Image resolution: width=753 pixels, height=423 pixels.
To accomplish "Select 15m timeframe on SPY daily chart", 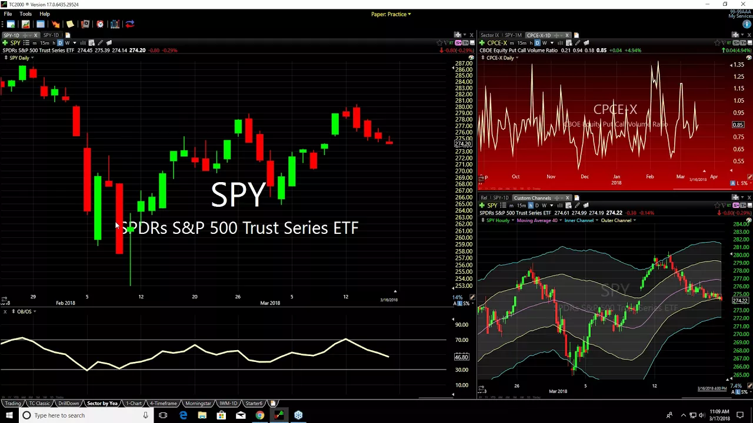I will 45,43.
